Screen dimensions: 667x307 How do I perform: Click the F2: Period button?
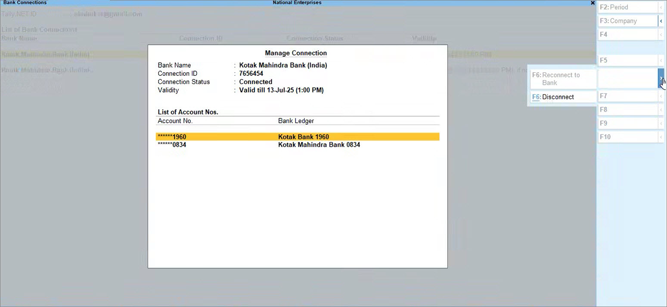click(628, 7)
